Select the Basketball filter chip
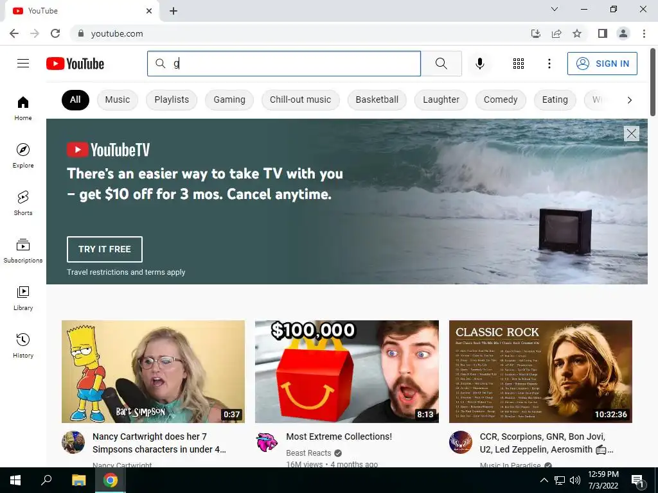Screen dimensions: 658x493 coord(377,99)
